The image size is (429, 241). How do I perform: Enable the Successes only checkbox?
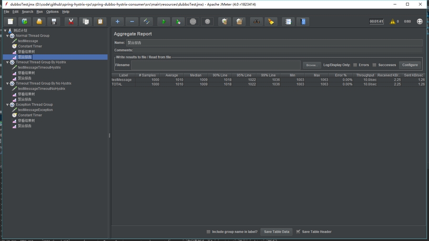[x=375, y=65]
